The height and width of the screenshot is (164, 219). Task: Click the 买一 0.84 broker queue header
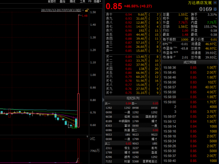tap(118, 104)
